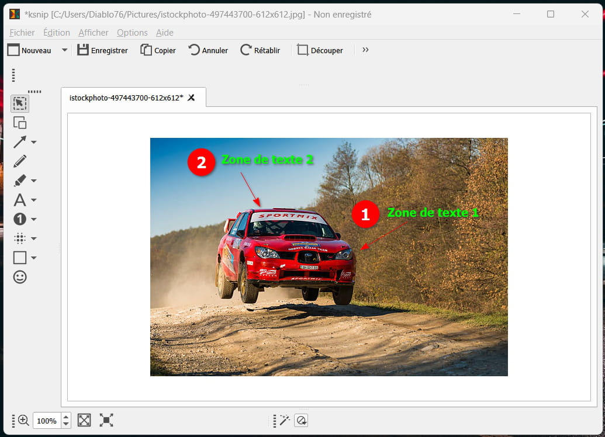Image resolution: width=605 pixels, height=437 pixels.
Task: Activate the Arrow annotation tool
Action: coord(20,142)
